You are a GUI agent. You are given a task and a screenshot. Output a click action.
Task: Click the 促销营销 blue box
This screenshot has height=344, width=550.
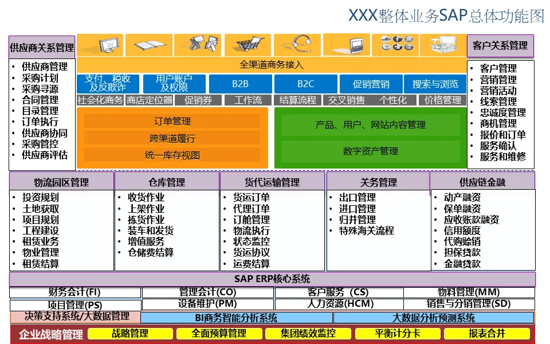pyautogui.click(x=371, y=84)
